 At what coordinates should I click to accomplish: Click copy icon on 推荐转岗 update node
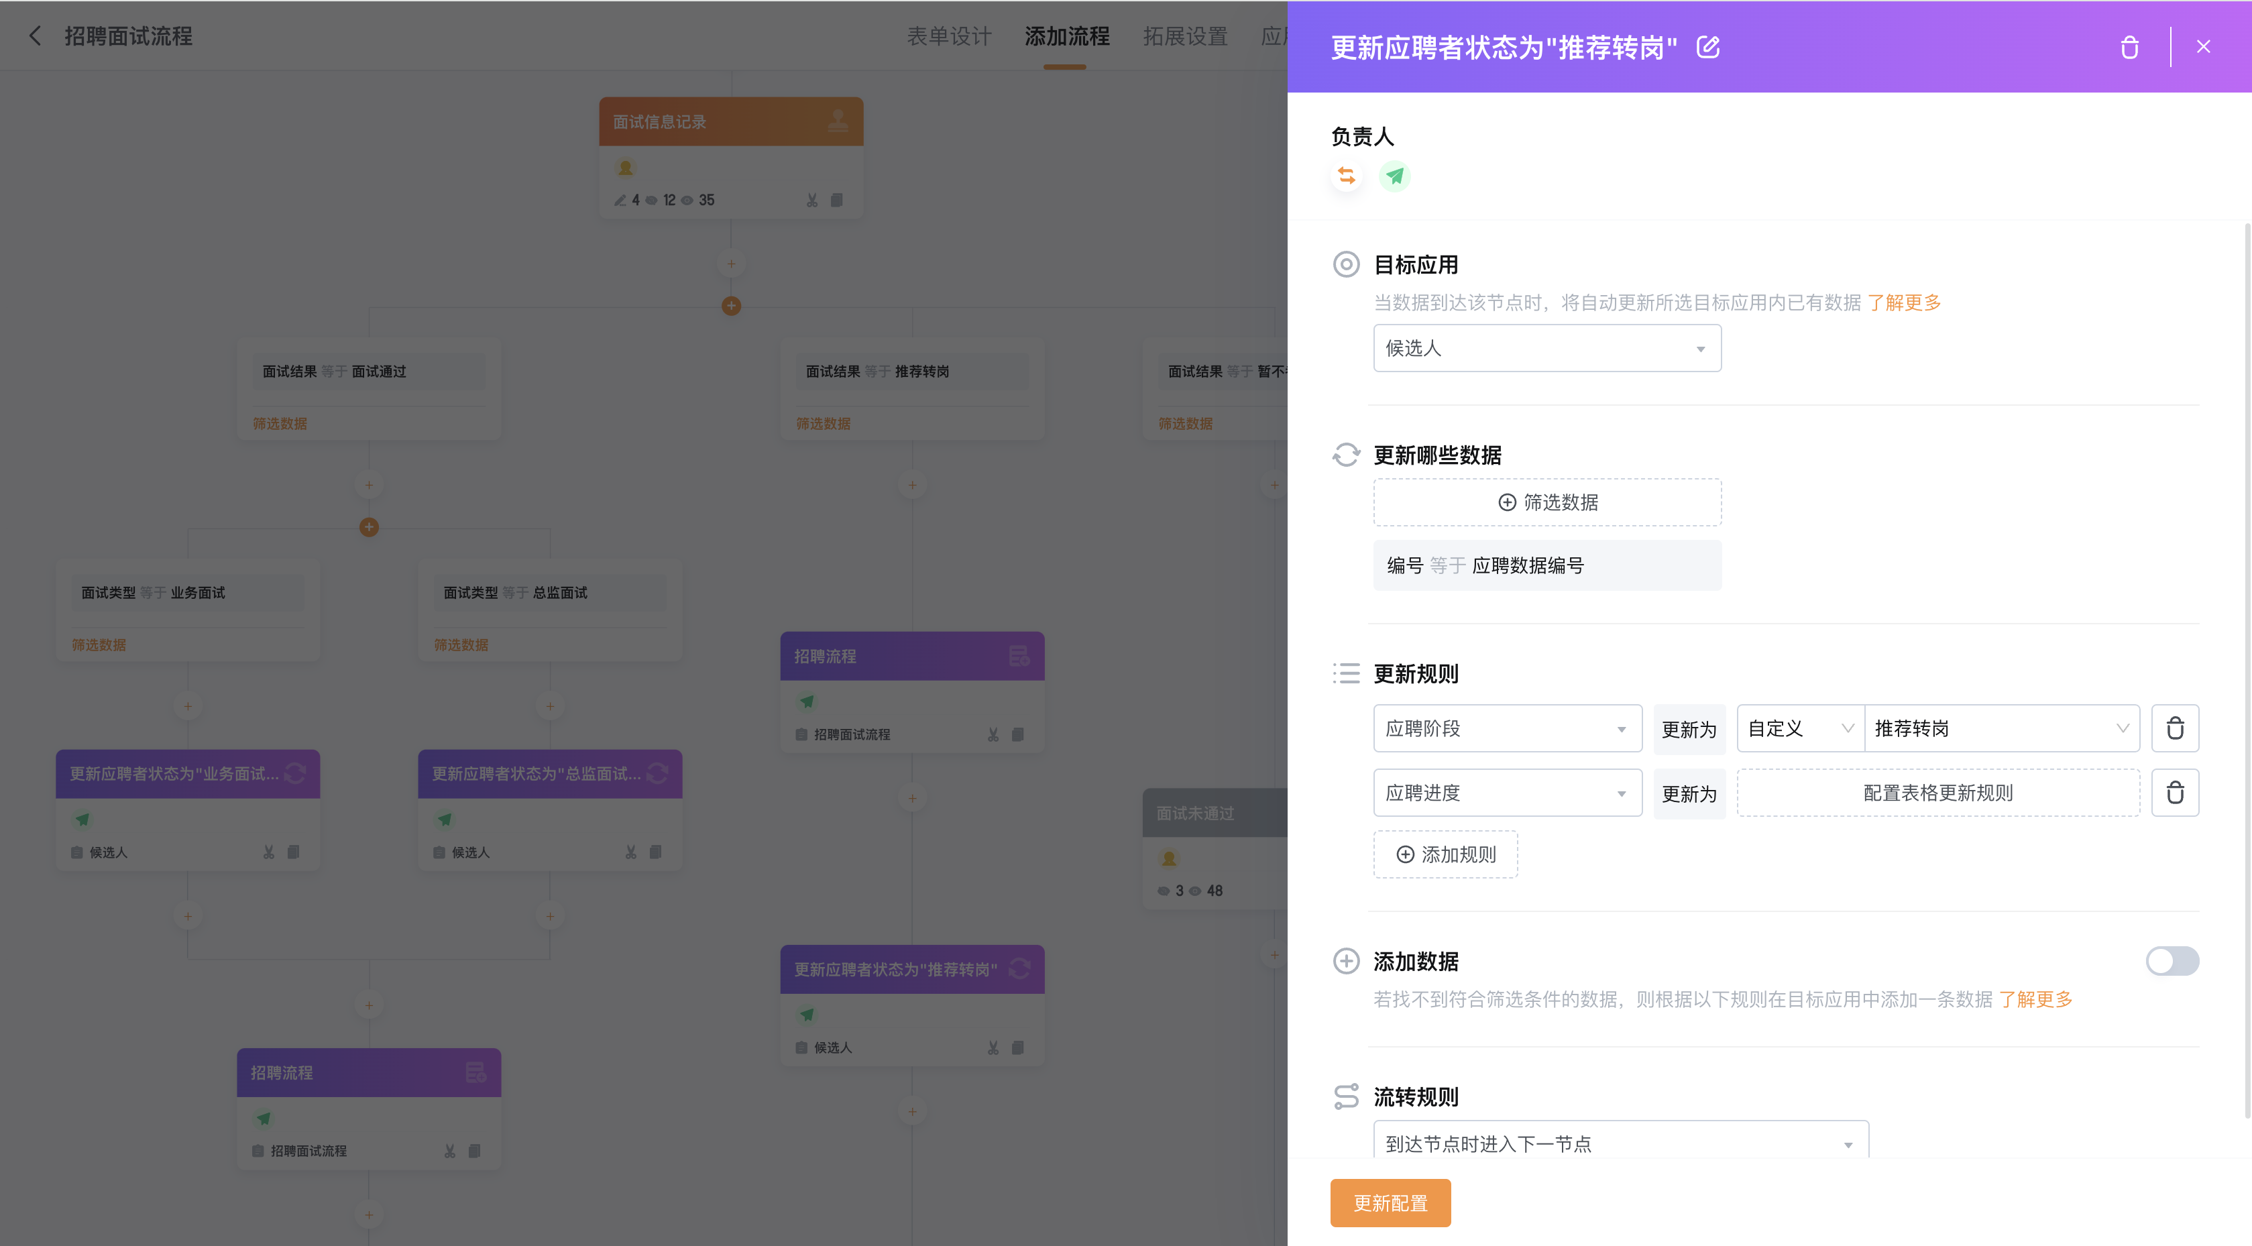click(x=1017, y=1047)
